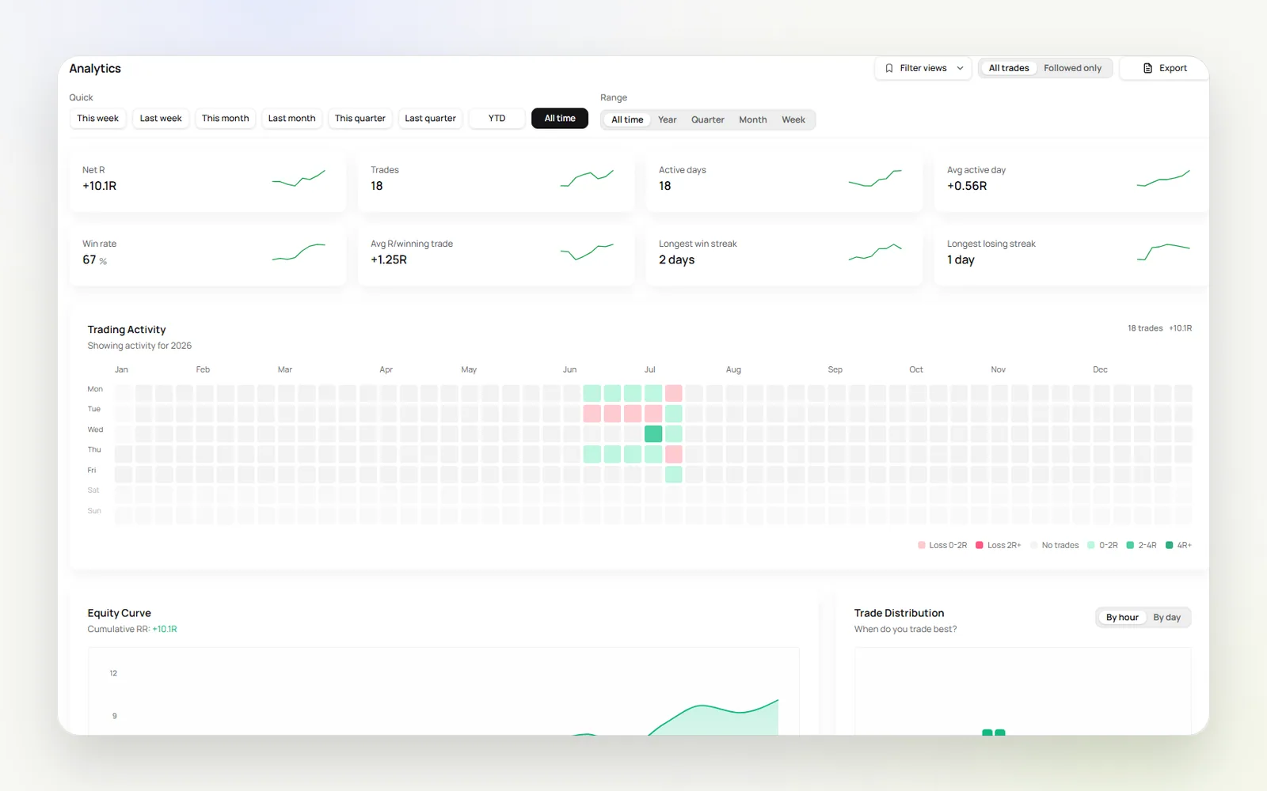Open the Avg R/winning trade sparkline

(x=587, y=252)
